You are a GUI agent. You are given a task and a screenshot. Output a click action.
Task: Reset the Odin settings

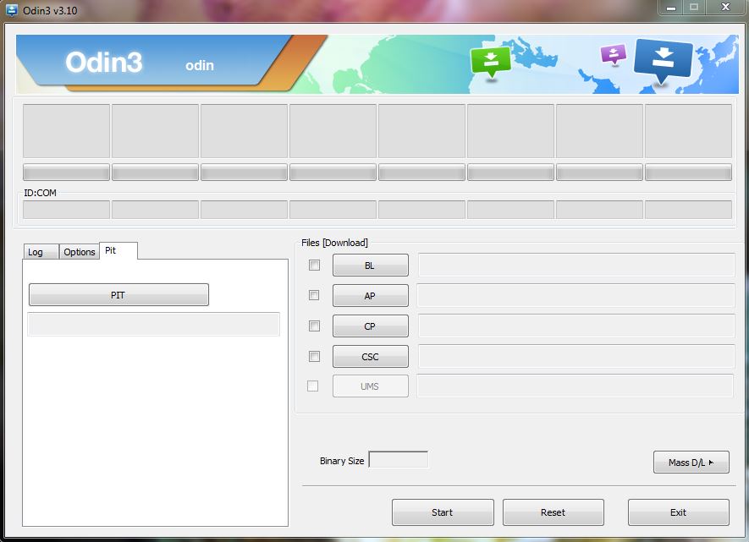coord(553,512)
